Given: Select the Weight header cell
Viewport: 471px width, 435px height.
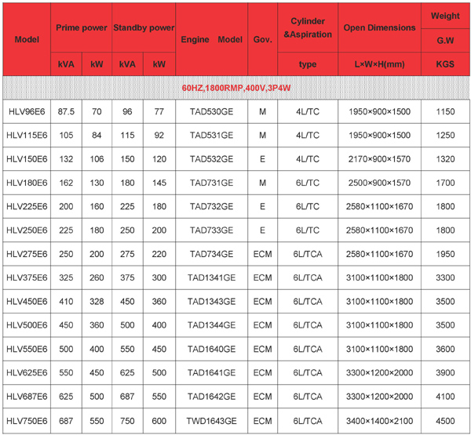Looking at the screenshot, I should [x=445, y=16].
